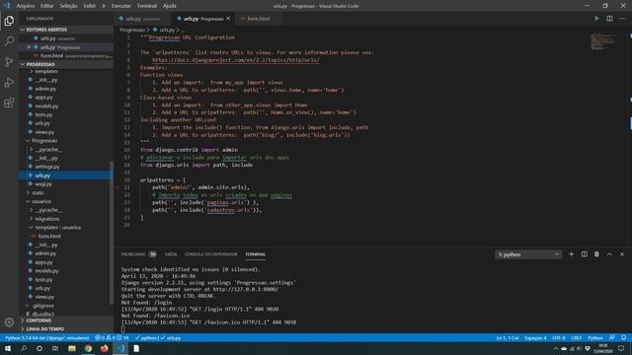Open the Terminal menu
The width and height of the screenshot is (632, 355).
(x=147, y=6)
